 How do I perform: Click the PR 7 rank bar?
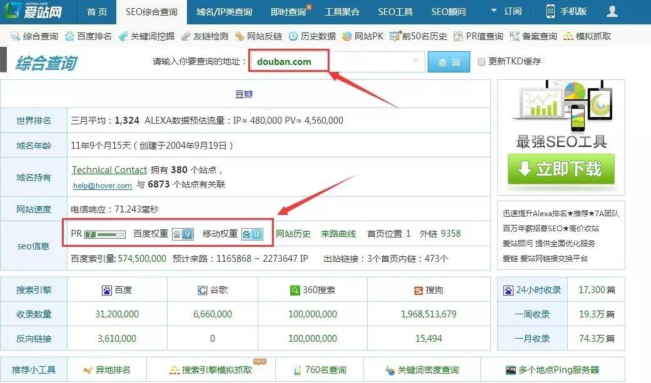(x=104, y=234)
